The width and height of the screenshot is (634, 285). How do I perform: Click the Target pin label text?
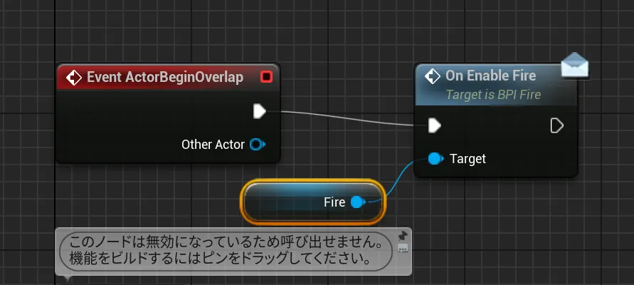pos(467,159)
